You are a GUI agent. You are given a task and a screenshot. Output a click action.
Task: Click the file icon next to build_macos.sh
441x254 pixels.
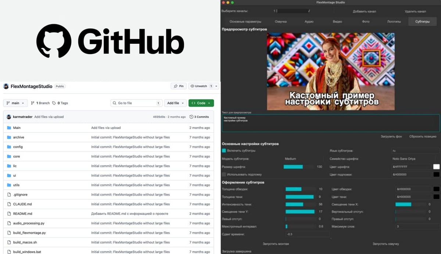tap(10, 242)
